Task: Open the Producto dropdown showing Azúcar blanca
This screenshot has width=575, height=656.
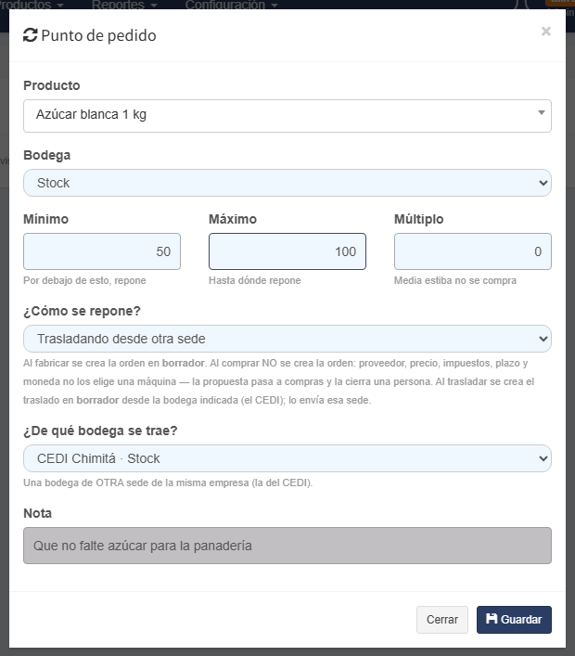Action: coord(287,116)
